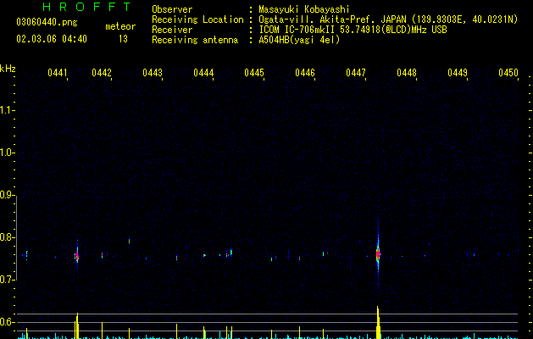Screen dimensions: 533x339
Task: Click the Observer label
Action: (x=172, y=9)
